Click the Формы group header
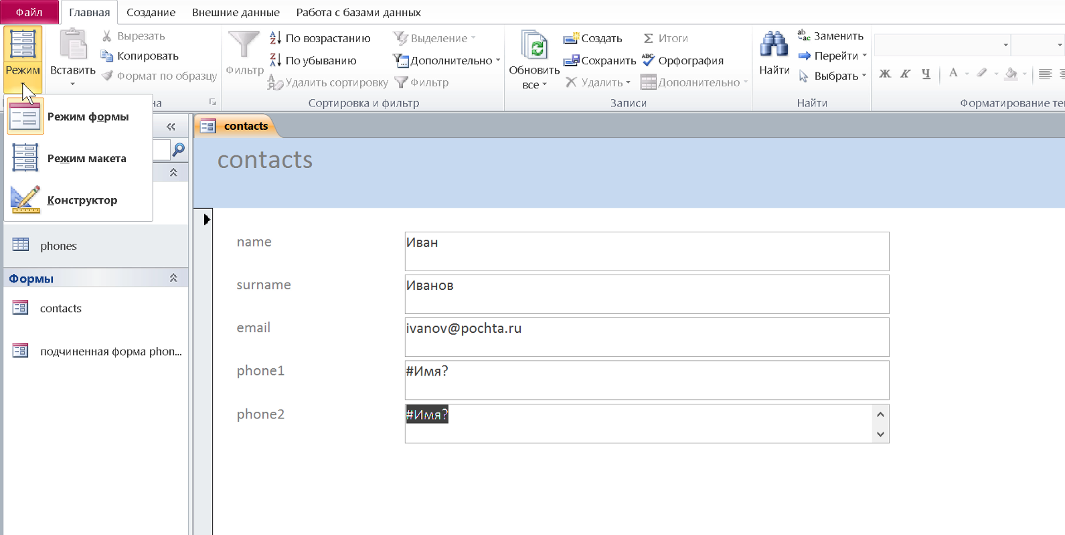Viewport: 1065px width, 535px height. tap(96, 279)
